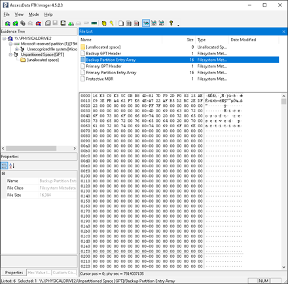Click the Evidence Tree horizontal scrollbar thumb
This screenshot has width=288, height=284.
(x=31, y=148)
